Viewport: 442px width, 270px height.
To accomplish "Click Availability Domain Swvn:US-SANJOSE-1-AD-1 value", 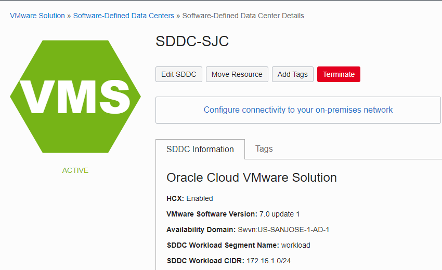I will pos(283,230).
